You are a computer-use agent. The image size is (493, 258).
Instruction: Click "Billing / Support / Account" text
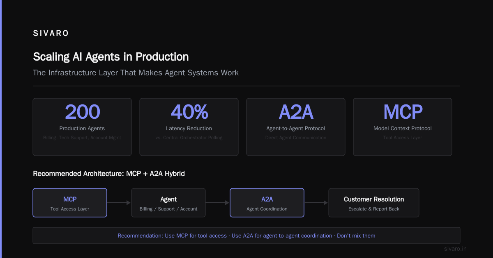[168, 209]
